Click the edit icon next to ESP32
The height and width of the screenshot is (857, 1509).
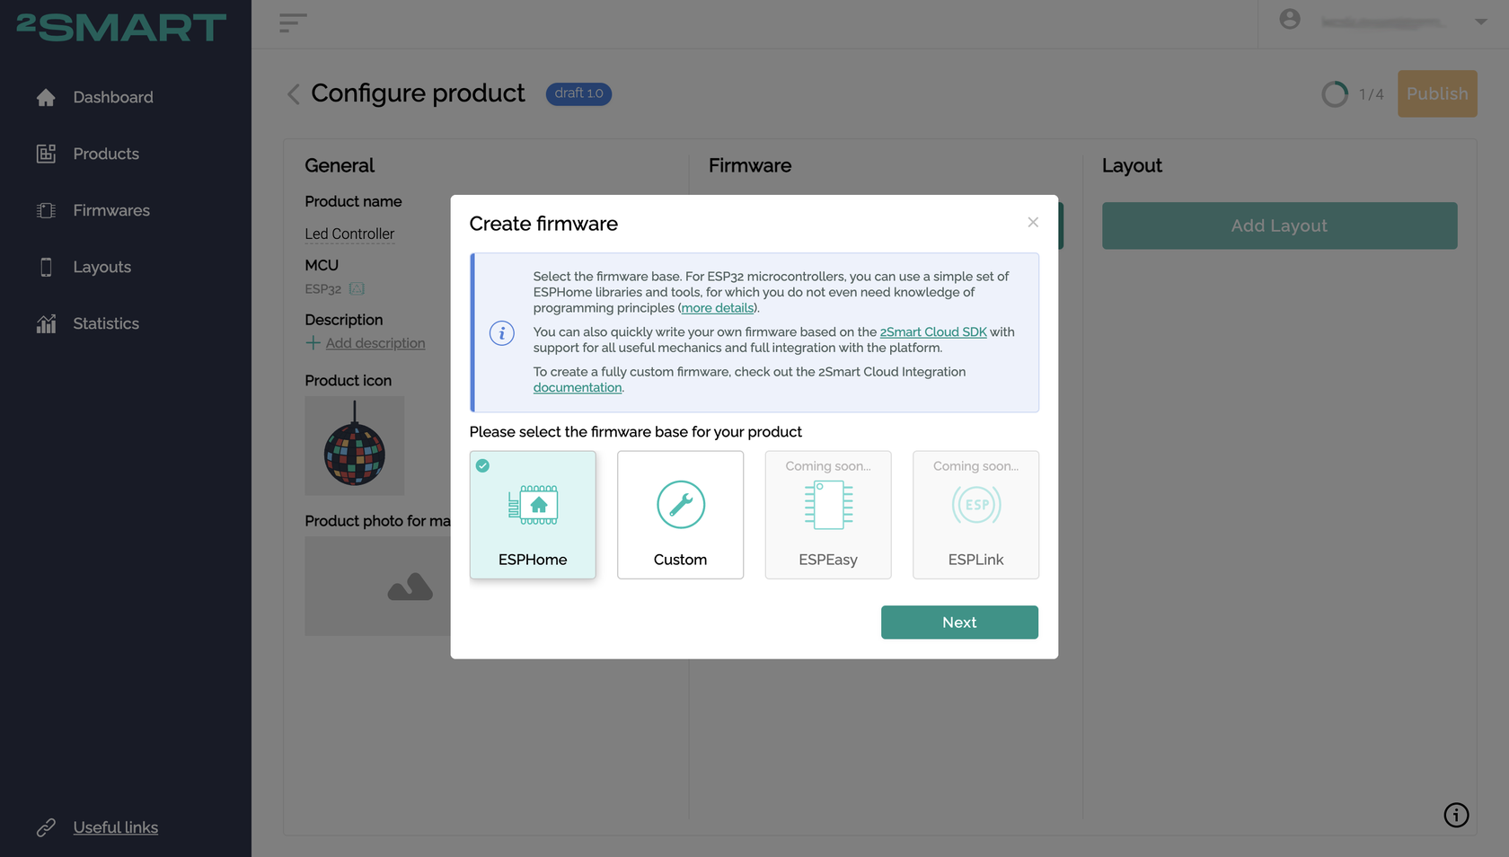[357, 289]
